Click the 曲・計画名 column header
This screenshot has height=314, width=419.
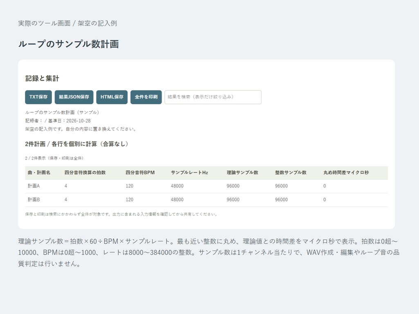pos(39,173)
